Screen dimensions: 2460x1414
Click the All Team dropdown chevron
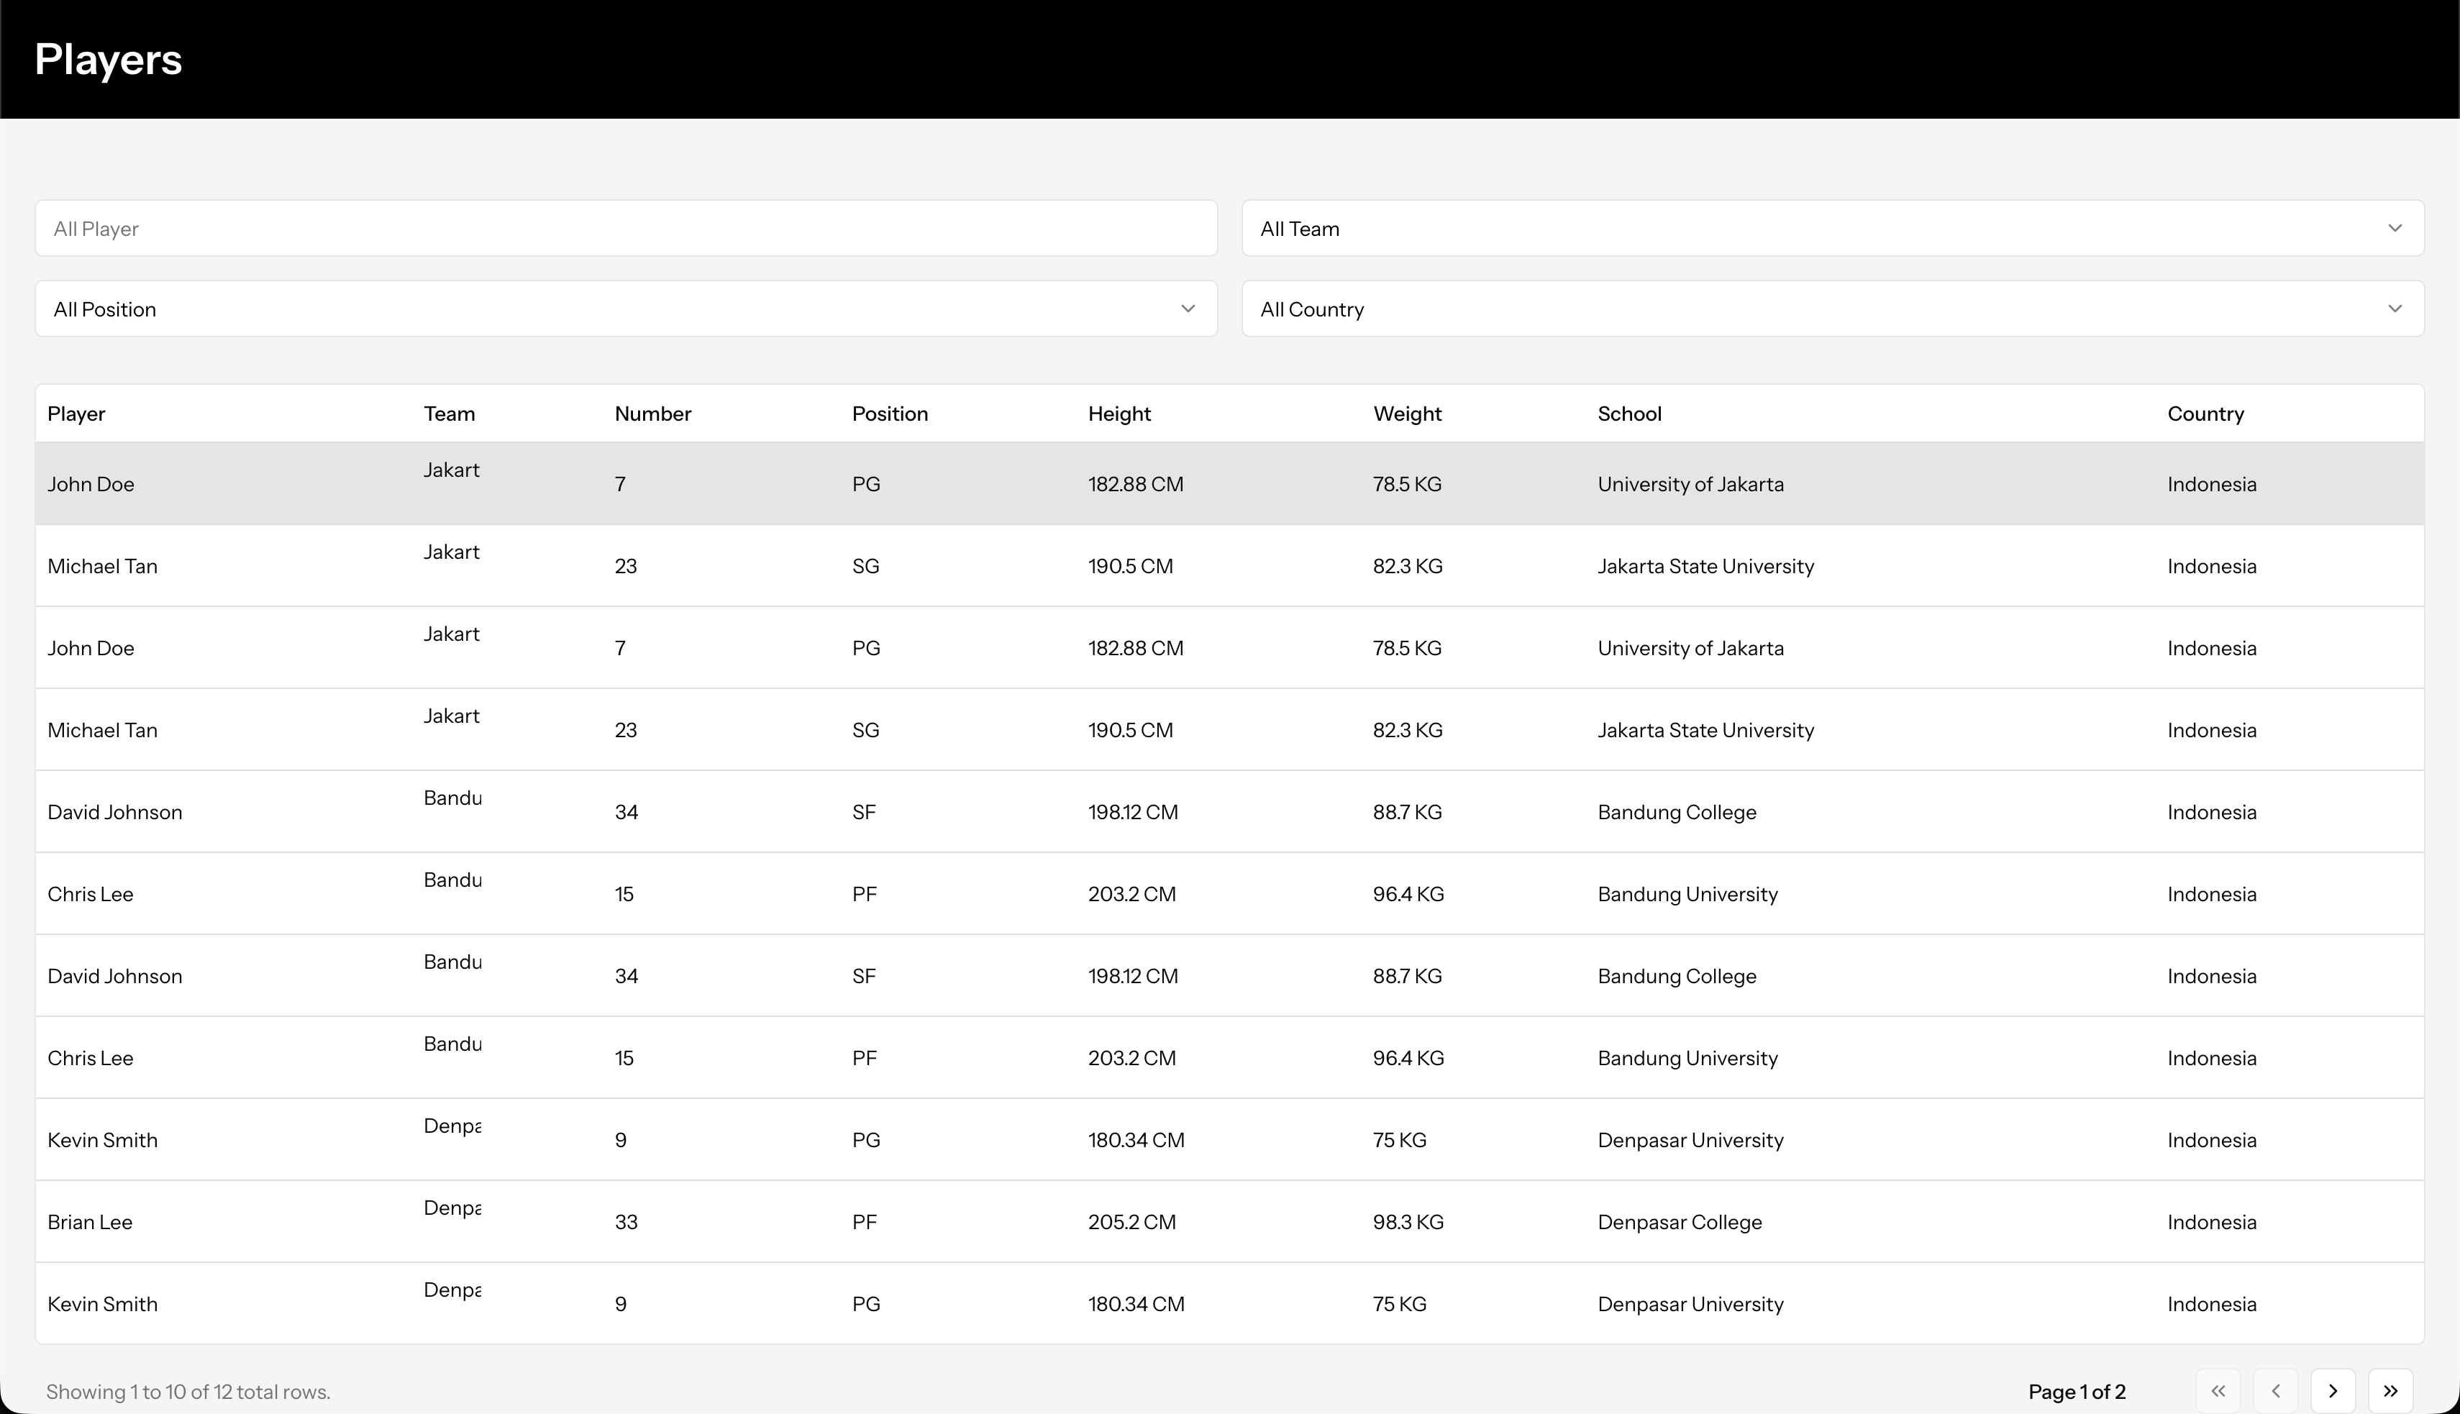click(2395, 228)
